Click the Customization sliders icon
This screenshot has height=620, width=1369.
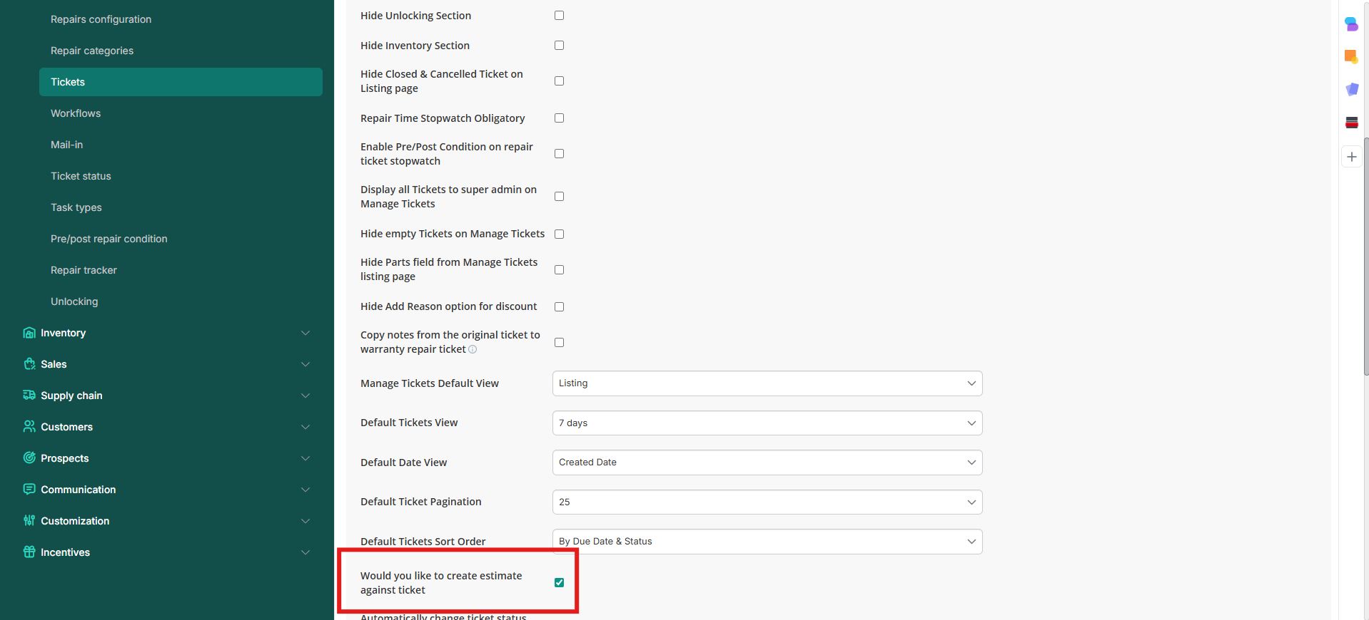(29, 521)
